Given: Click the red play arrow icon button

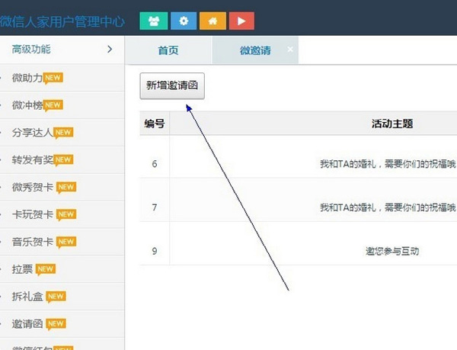Looking at the screenshot, I should pyautogui.click(x=241, y=21).
